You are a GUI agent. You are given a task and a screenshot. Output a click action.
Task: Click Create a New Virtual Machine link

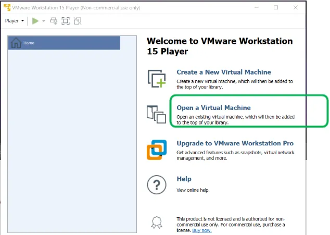click(224, 72)
